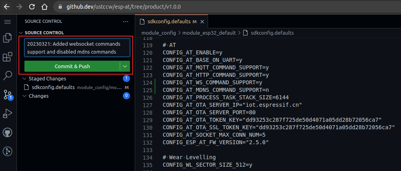Screen dimensions: 401x171
Task: Collapse the Changes section
Action: pos(25,96)
